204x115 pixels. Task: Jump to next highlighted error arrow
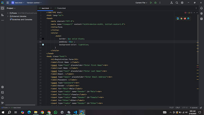197,13
